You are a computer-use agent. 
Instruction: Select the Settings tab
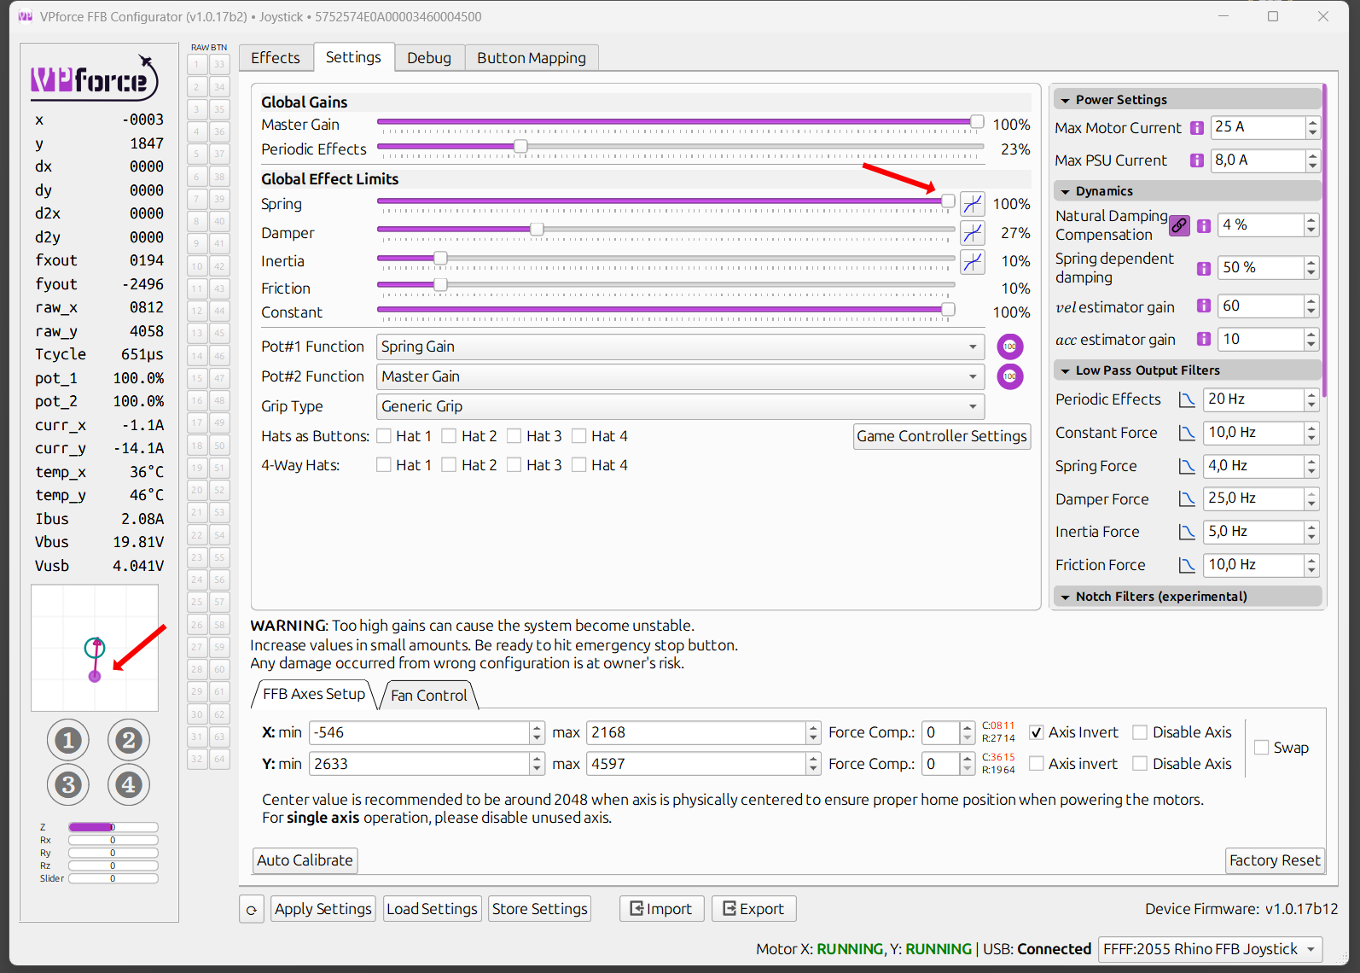point(353,57)
